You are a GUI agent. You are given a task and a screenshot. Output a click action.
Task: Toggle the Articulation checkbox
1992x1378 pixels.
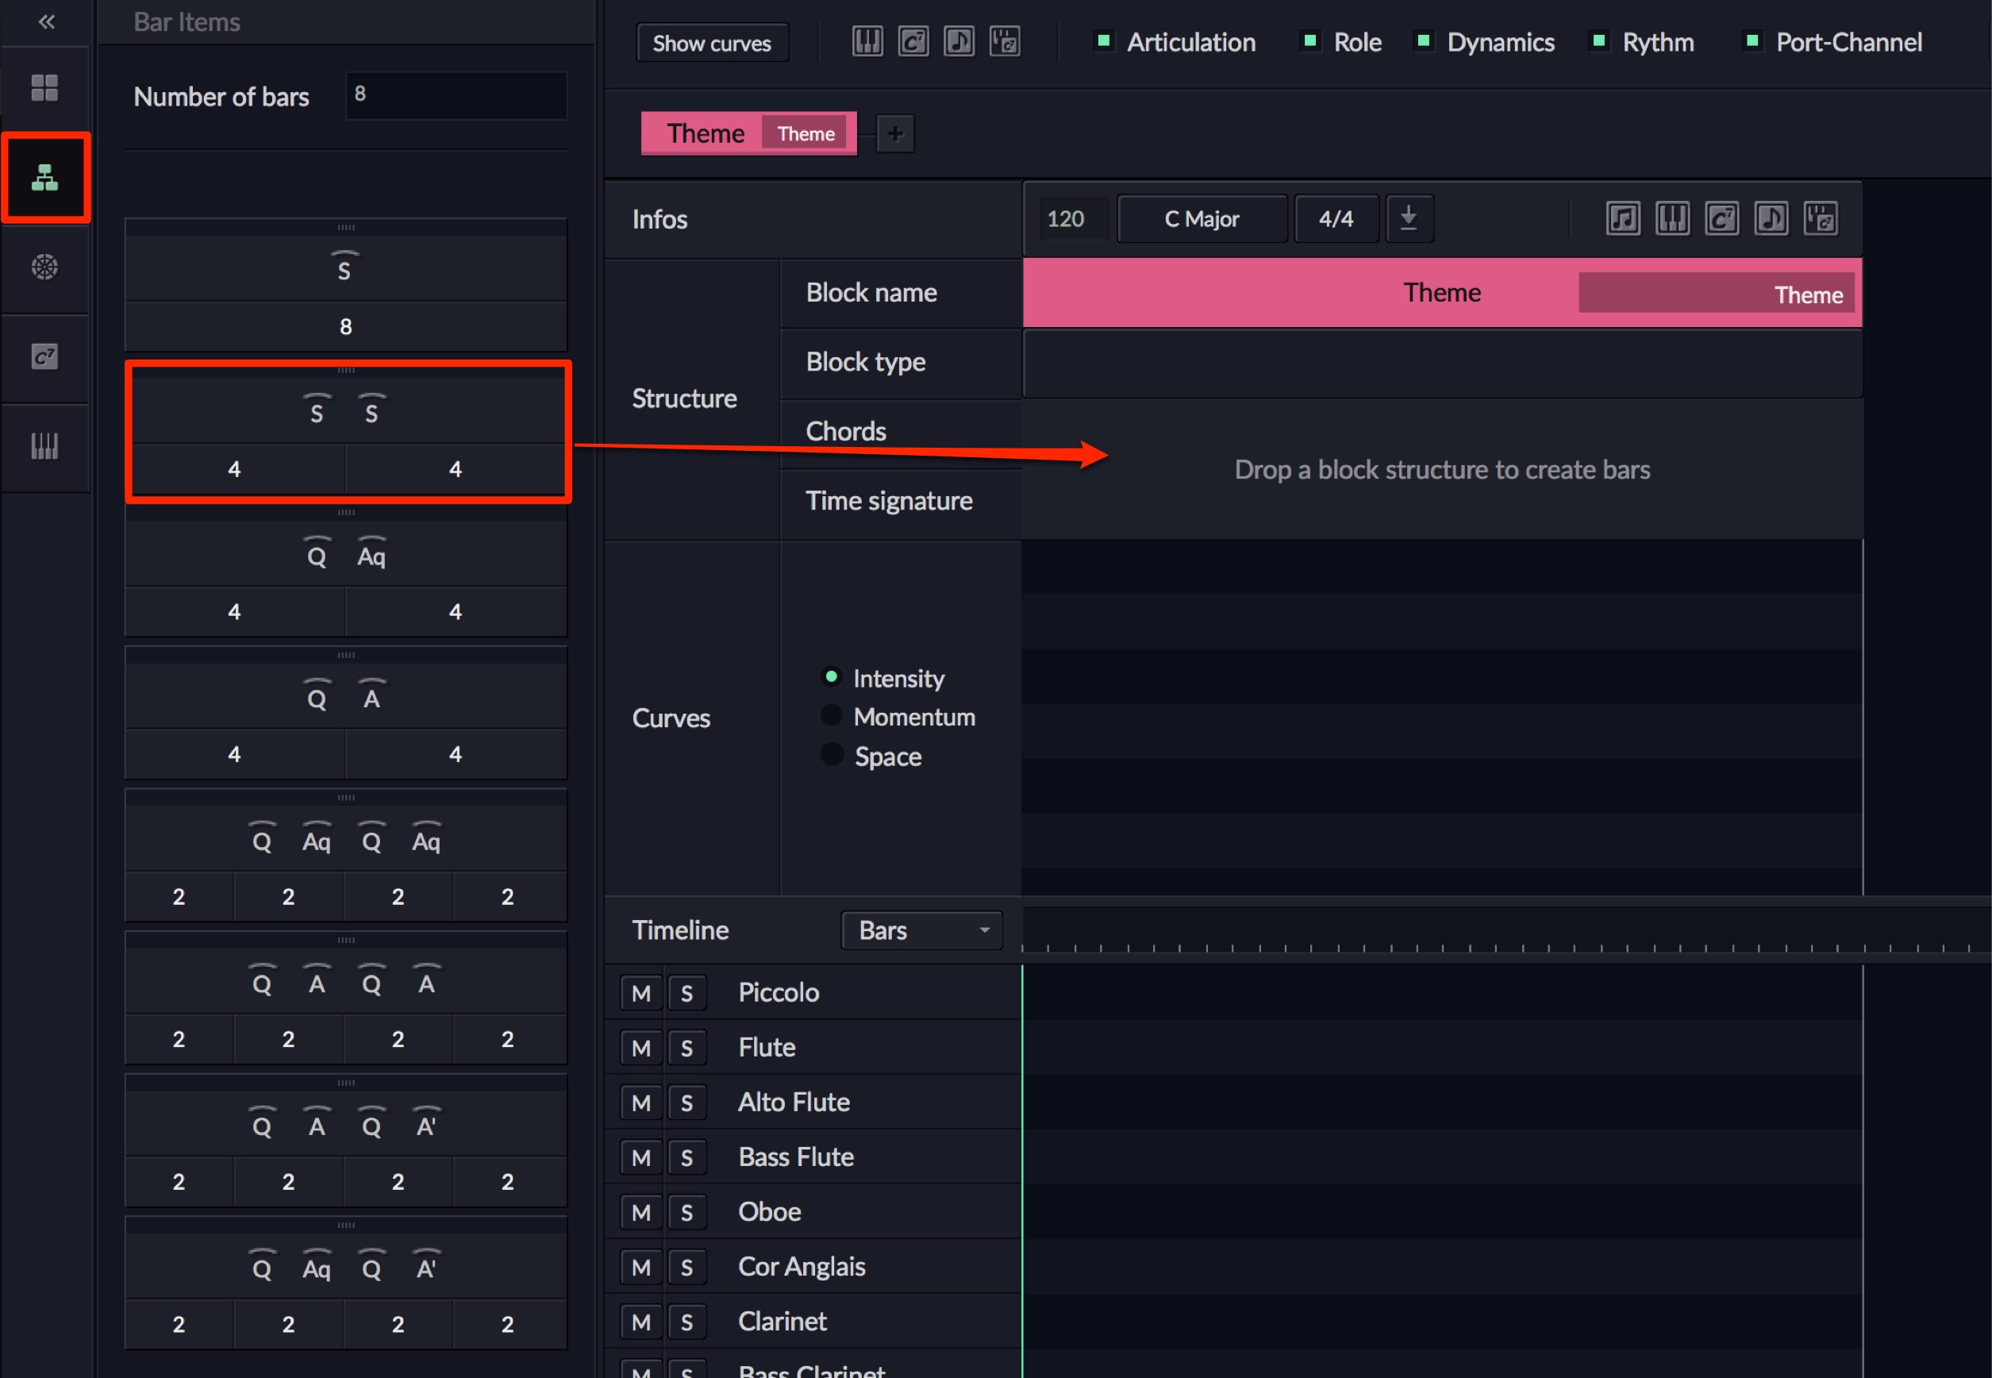[1103, 40]
